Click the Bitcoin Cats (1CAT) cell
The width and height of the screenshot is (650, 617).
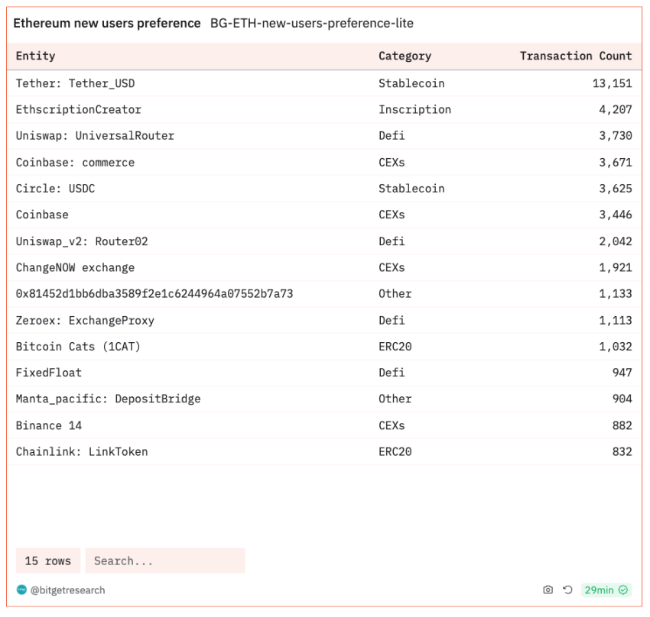[x=78, y=347]
